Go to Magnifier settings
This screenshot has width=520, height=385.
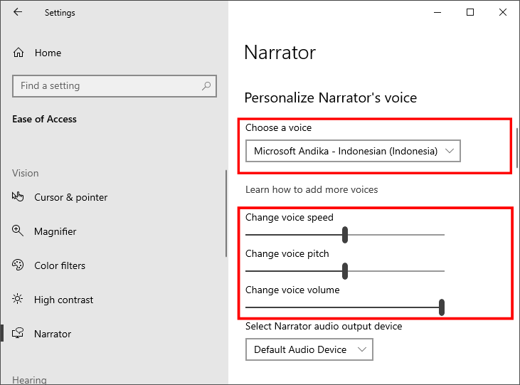[55, 231]
